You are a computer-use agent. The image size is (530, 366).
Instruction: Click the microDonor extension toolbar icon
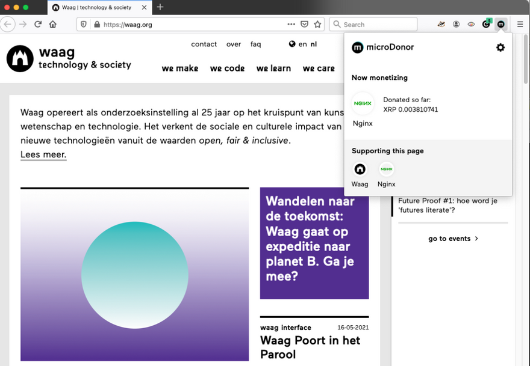500,24
